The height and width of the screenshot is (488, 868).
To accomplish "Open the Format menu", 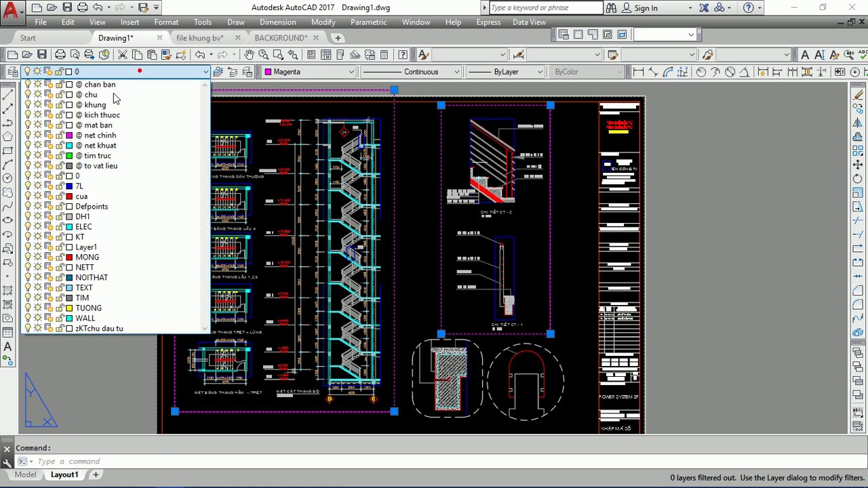I will pyautogui.click(x=166, y=22).
